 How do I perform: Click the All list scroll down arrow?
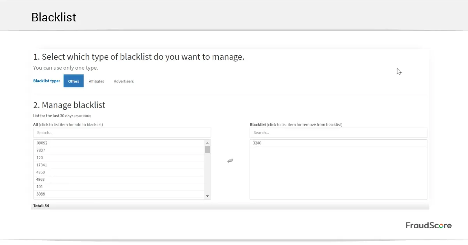click(x=207, y=196)
